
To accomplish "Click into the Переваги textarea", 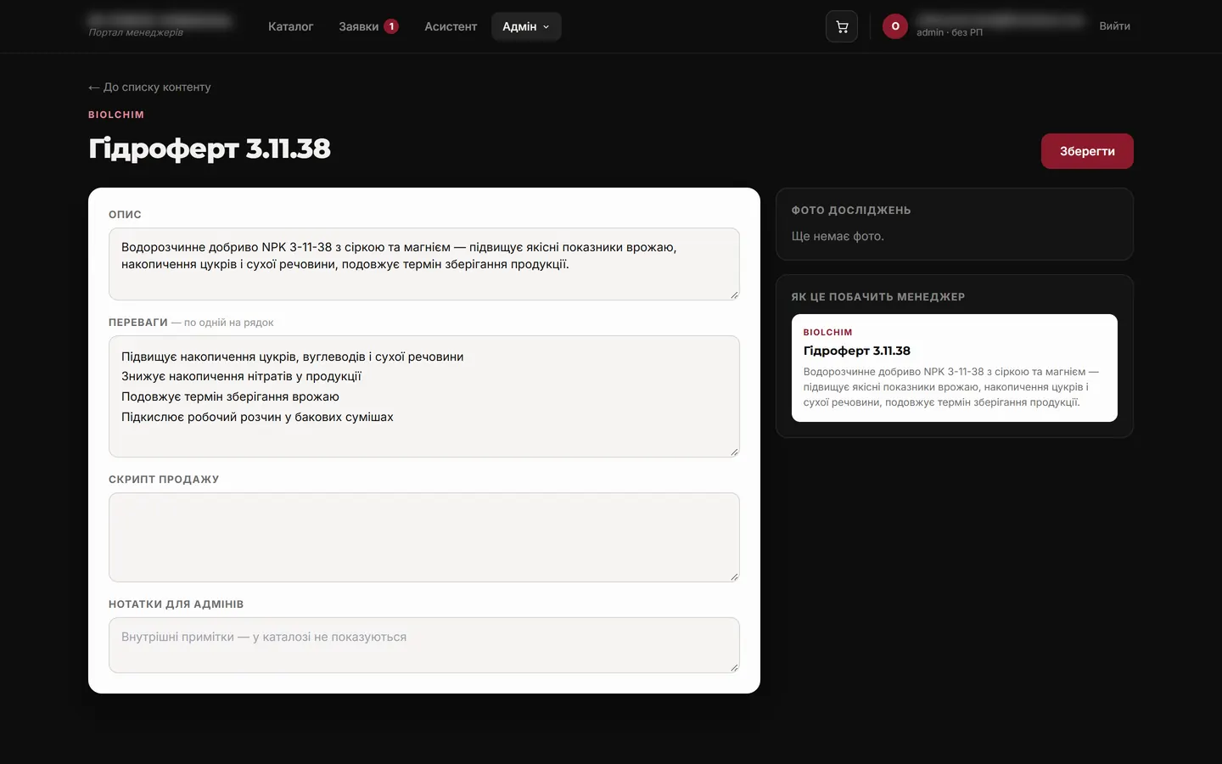I will (x=424, y=396).
